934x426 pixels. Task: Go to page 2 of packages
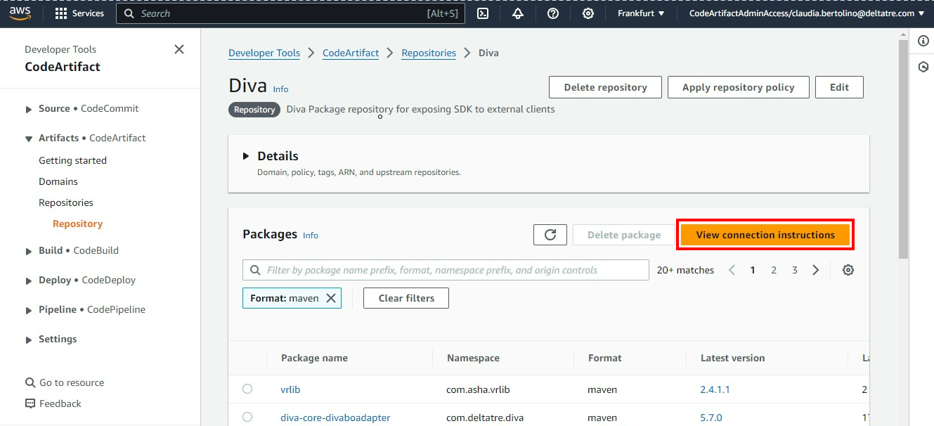pos(774,270)
